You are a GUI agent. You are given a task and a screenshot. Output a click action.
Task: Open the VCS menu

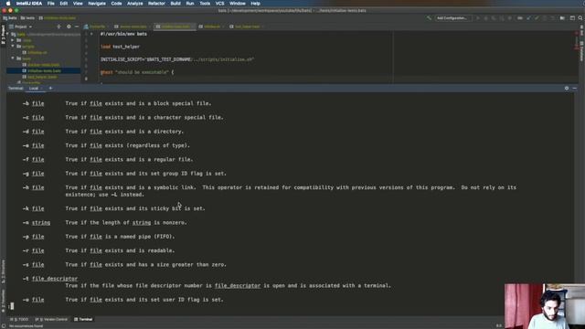219,4
